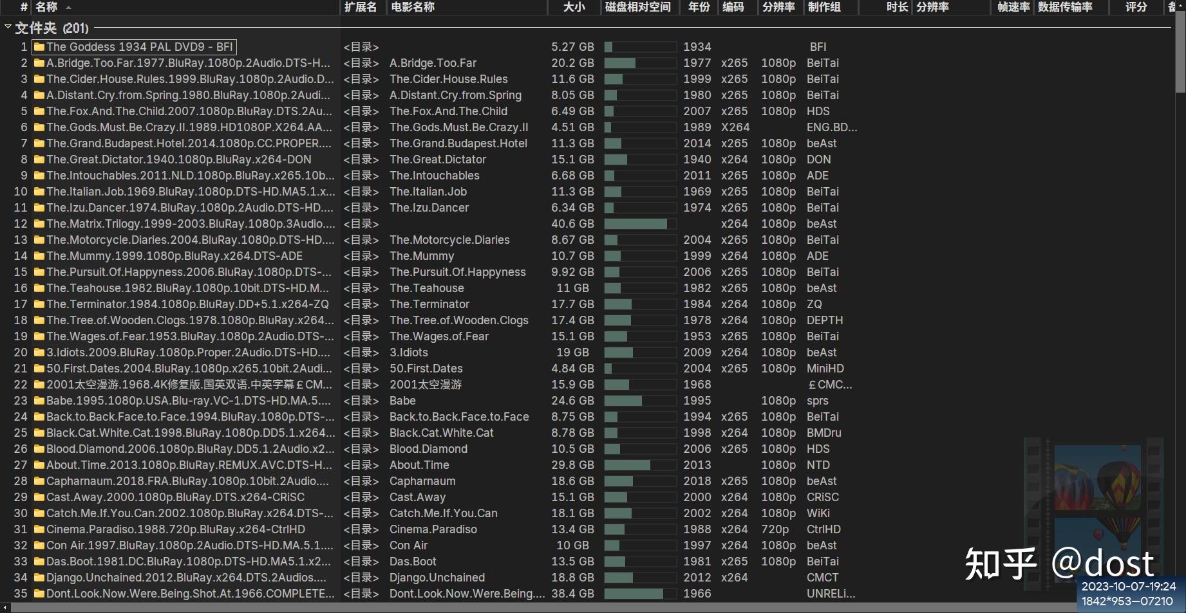Click the folder icon for Django.Unchained.2012
The width and height of the screenshot is (1186, 613).
click(x=38, y=577)
